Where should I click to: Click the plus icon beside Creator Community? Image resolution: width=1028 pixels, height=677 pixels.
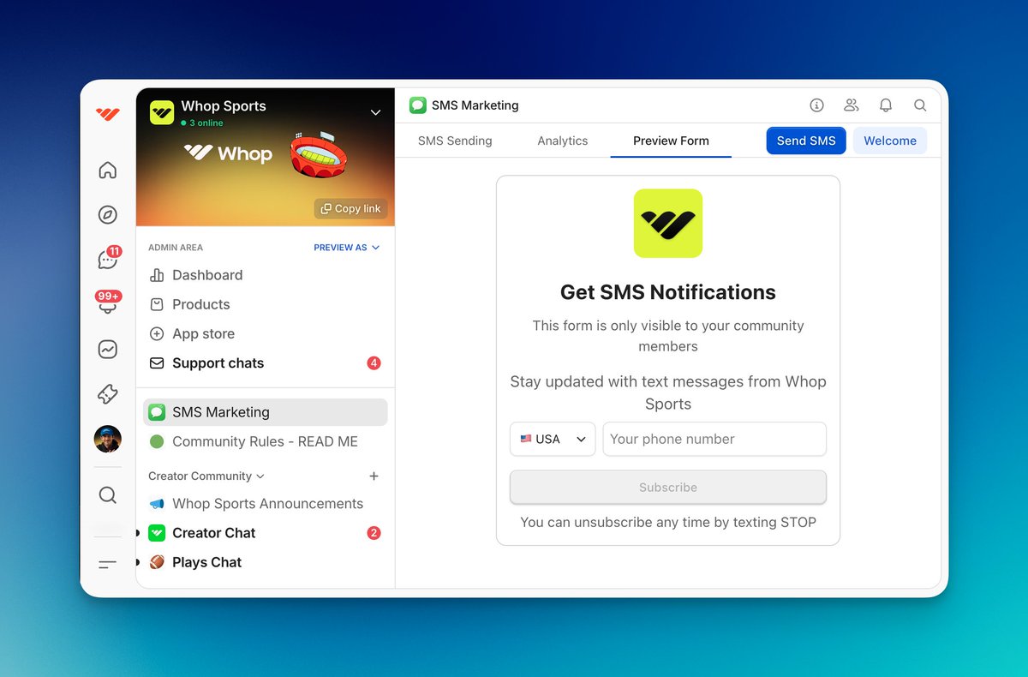tap(374, 476)
